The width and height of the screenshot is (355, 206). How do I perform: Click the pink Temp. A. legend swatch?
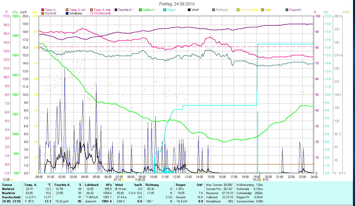pyautogui.click(x=43, y=10)
